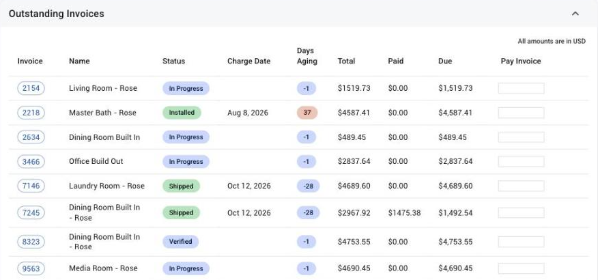Viewport: 598px width, 280px height.
Task: Click -28 aging badge for Laundry Room
Action: coord(308,186)
